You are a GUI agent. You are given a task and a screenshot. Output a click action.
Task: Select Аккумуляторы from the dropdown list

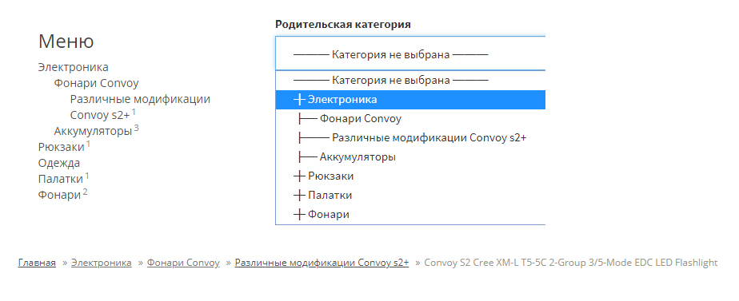(410, 156)
